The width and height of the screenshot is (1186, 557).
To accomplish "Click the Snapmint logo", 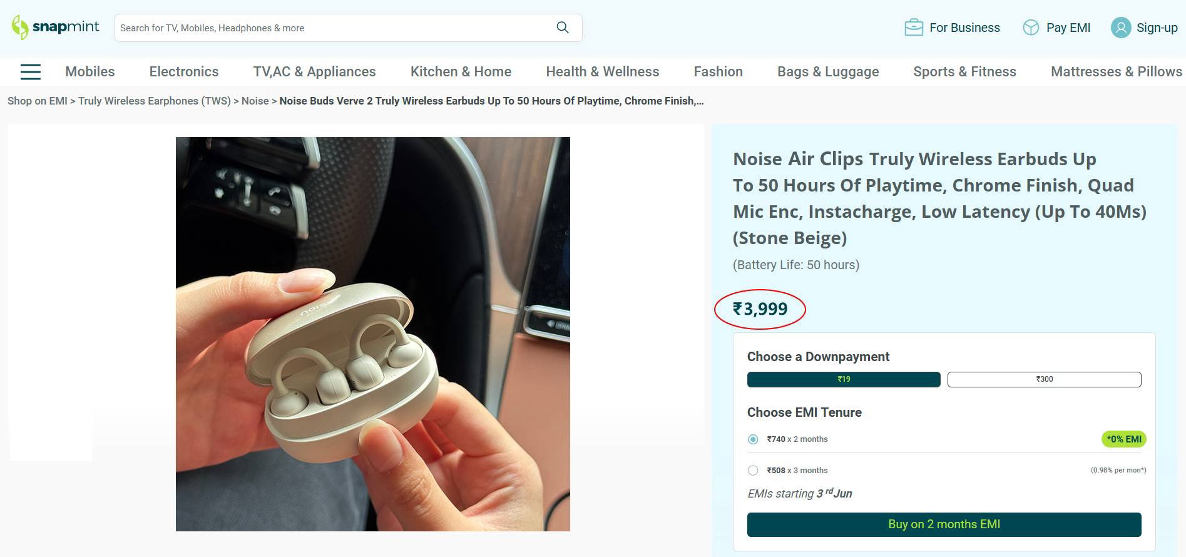I will (56, 28).
